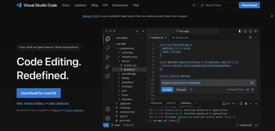Open the launch profile dropdown beside plus
This screenshot has width=275, height=131.
[237, 104]
